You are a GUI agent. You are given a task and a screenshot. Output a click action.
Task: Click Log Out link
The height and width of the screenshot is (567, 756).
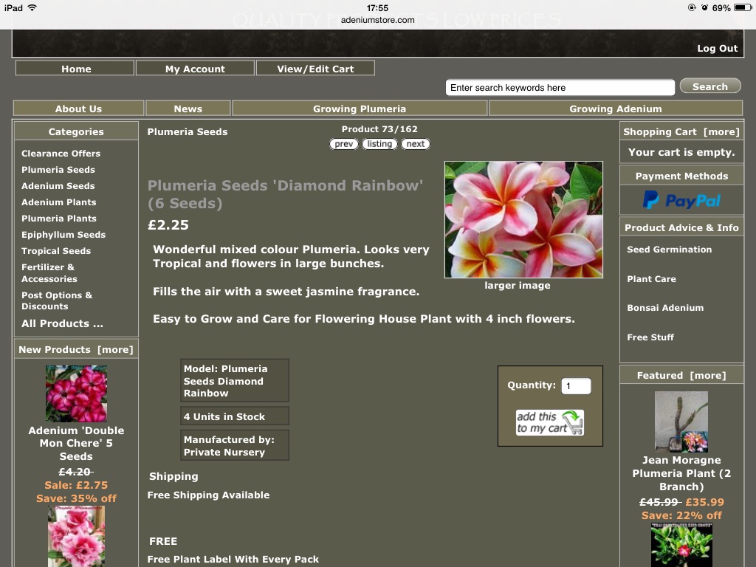point(717,49)
